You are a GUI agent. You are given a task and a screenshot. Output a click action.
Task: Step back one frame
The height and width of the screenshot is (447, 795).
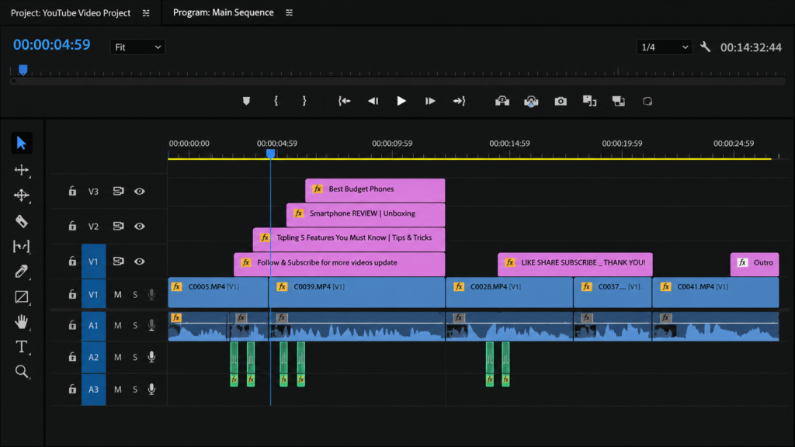click(373, 101)
